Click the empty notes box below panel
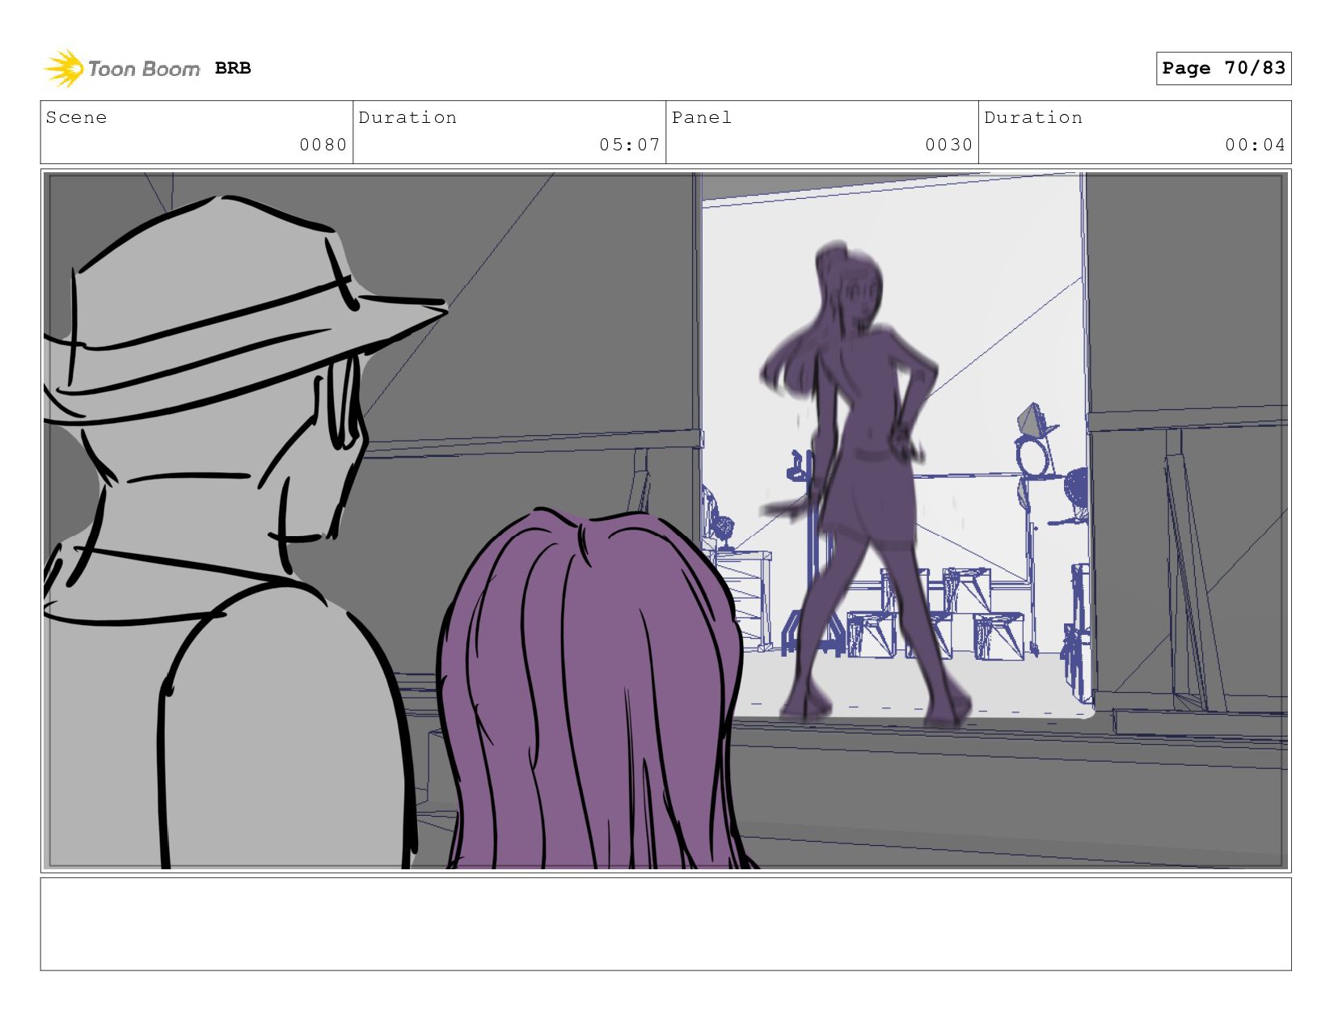The width and height of the screenshot is (1334, 1031). (x=665, y=924)
